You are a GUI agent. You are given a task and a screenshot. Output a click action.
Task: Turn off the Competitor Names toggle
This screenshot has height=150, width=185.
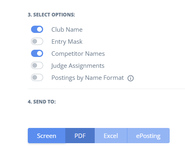pyautogui.click(x=37, y=53)
